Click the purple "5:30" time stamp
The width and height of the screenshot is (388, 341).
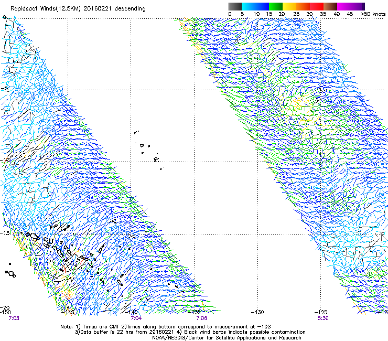pyautogui.click(x=323, y=318)
